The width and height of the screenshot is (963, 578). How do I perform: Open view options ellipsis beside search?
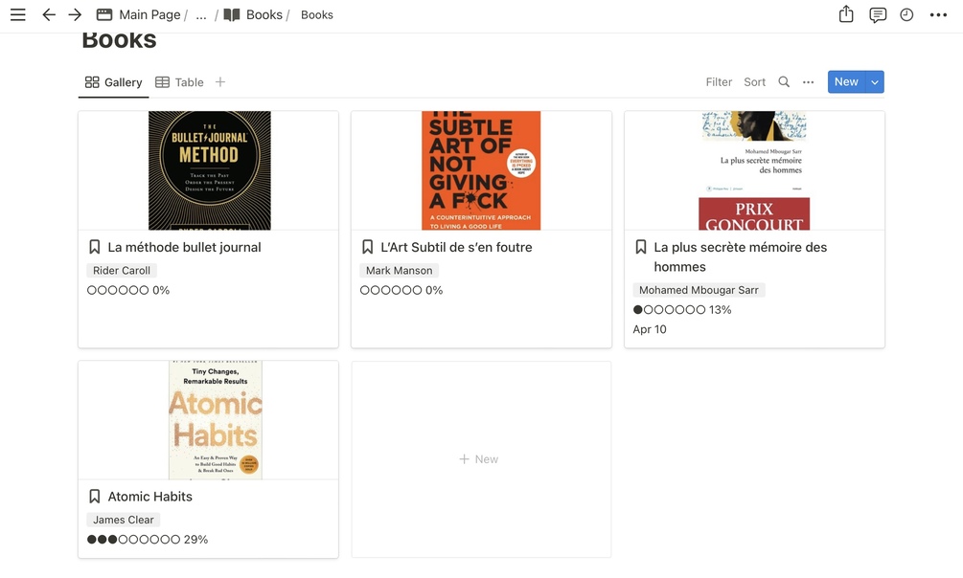click(809, 82)
